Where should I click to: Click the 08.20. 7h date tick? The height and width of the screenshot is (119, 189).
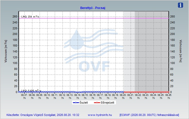(123, 96)
